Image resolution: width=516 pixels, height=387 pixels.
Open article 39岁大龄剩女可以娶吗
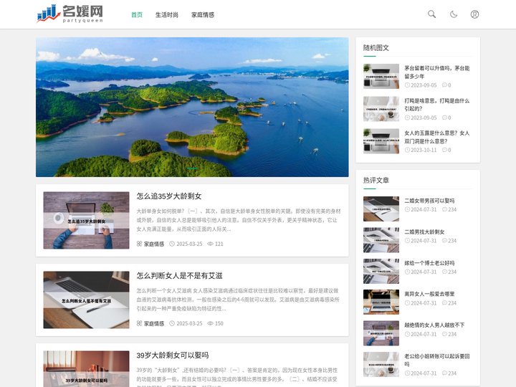tap(173, 355)
